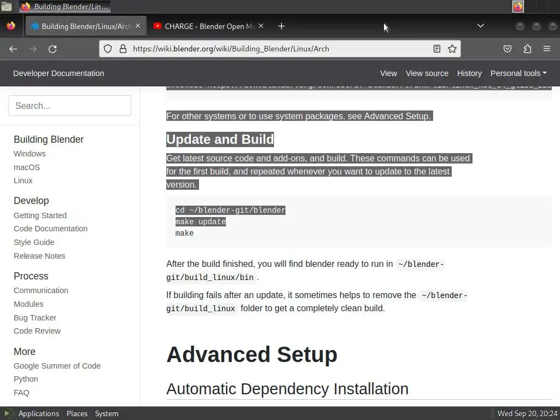Open the Modules link
Image resolution: width=560 pixels, height=420 pixels.
coord(28,304)
